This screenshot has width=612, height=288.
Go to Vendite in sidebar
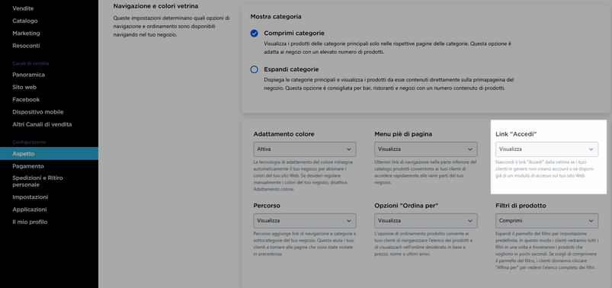(23, 8)
